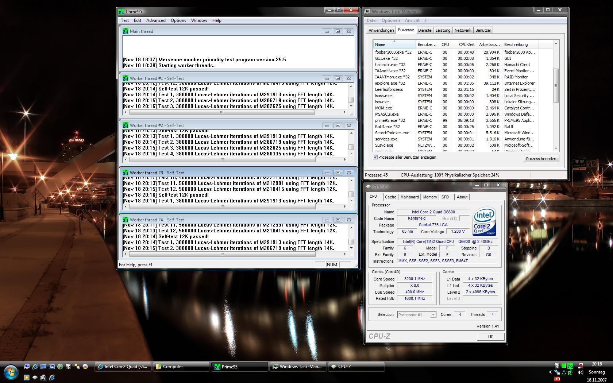Click the Worker thread #4 window icon
This screenshot has width=613, height=383.
126,220
